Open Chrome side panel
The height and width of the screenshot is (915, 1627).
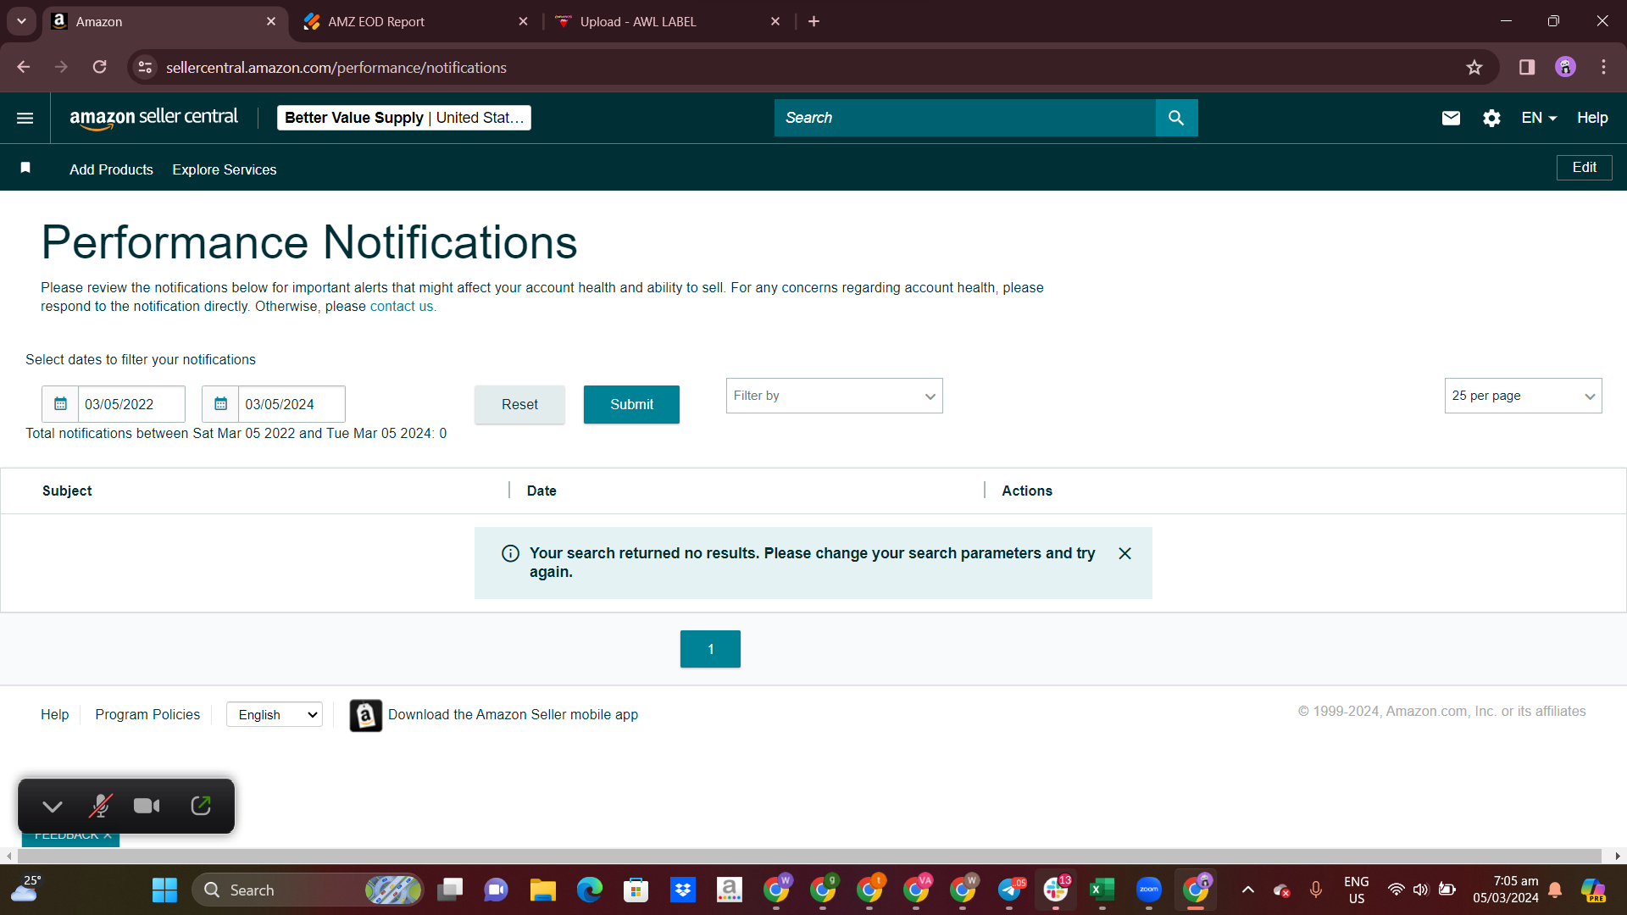point(1527,67)
